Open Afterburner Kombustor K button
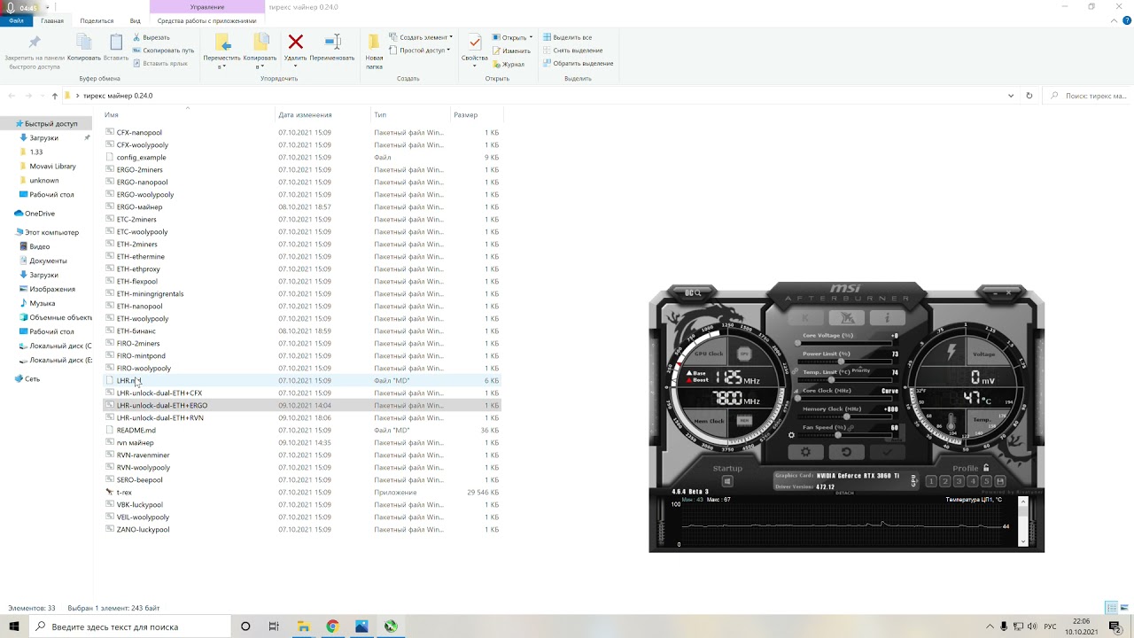 [x=805, y=317]
